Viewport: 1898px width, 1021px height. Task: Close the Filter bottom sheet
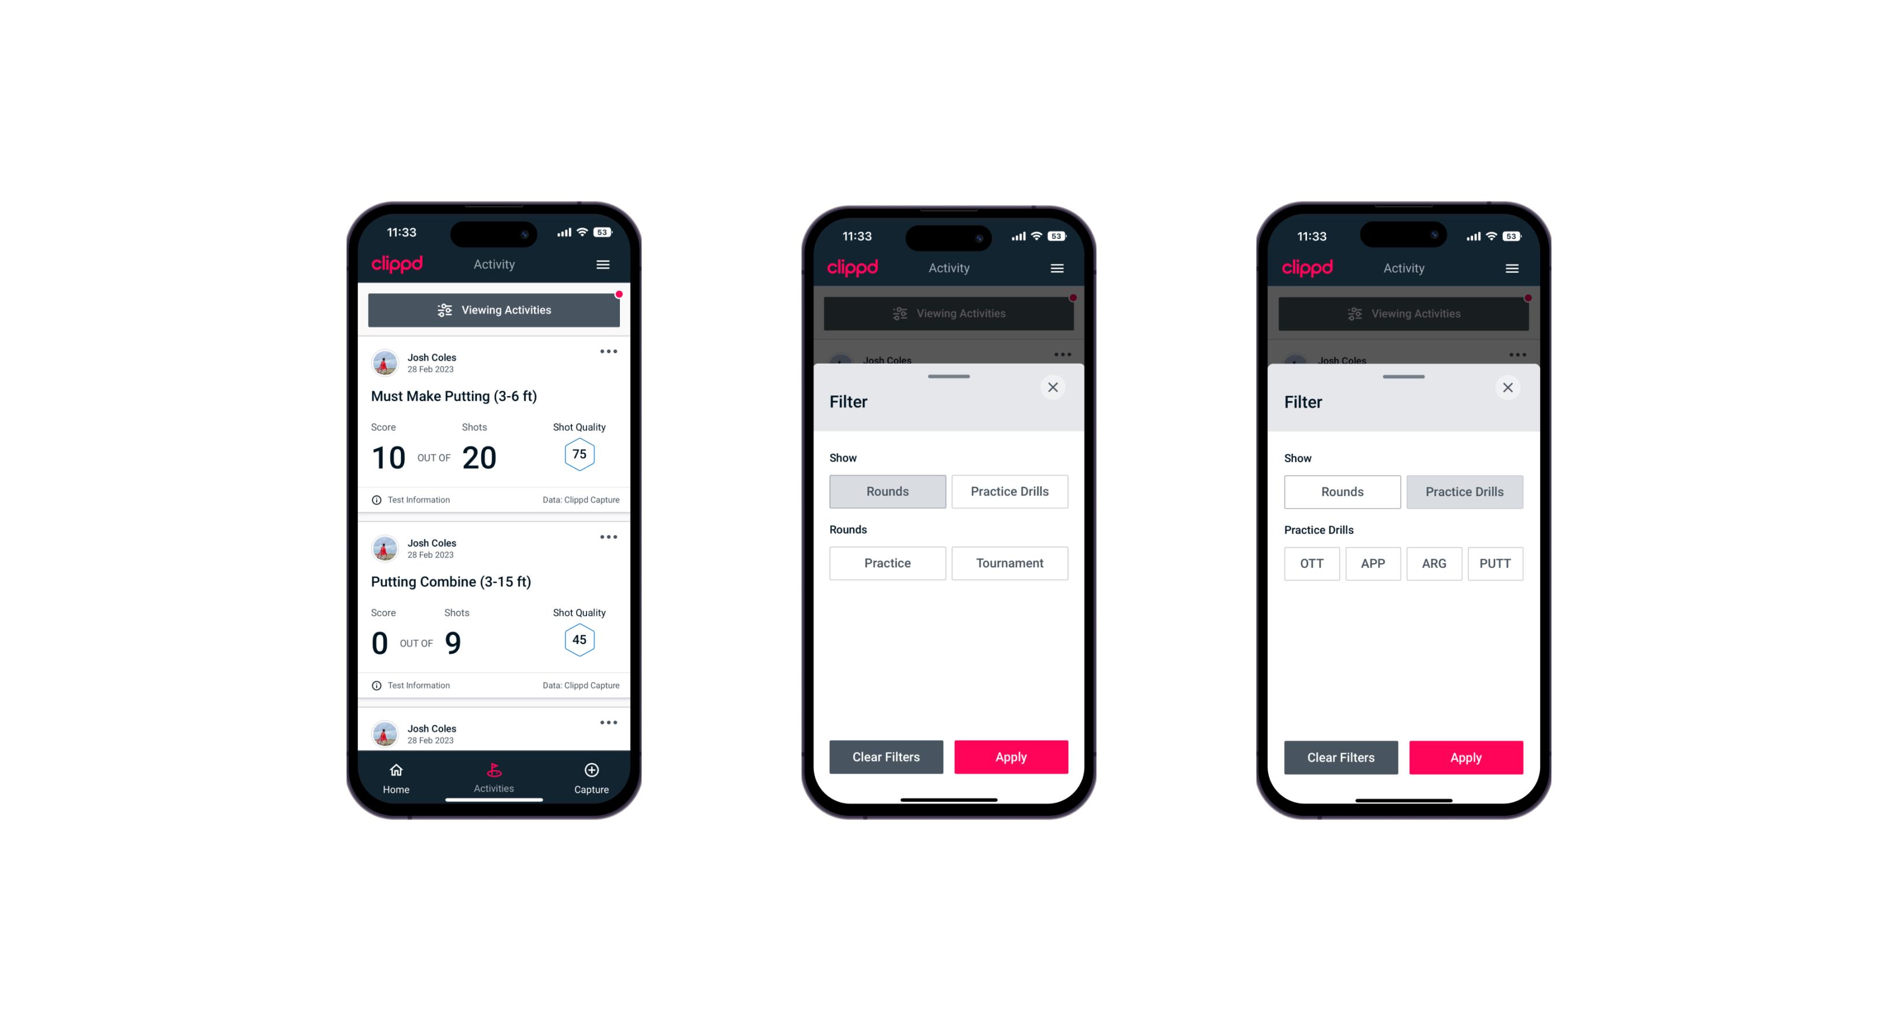(x=1055, y=387)
